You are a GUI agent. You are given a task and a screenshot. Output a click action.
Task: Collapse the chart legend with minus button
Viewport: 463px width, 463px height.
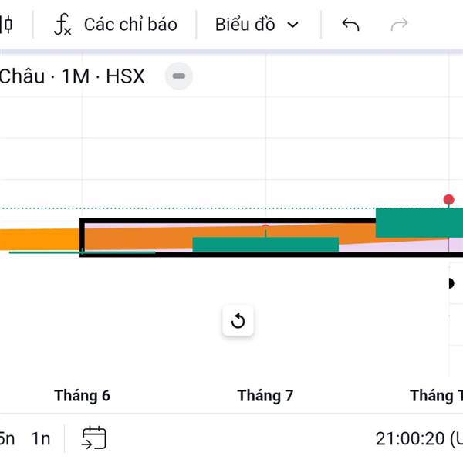point(179,76)
